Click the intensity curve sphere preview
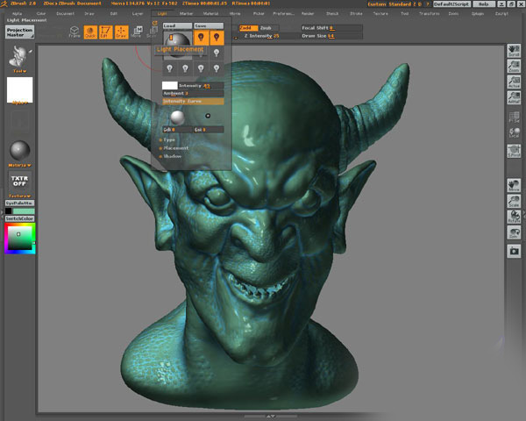This screenshot has width=526, height=421. click(x=177, y=118)
